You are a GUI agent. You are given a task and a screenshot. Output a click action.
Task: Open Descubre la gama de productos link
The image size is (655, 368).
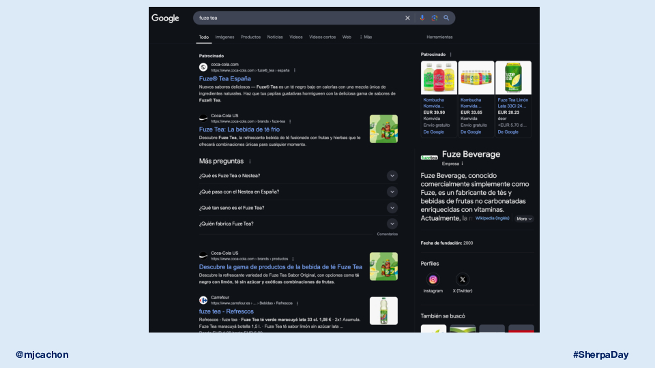(x=280, y=267)
